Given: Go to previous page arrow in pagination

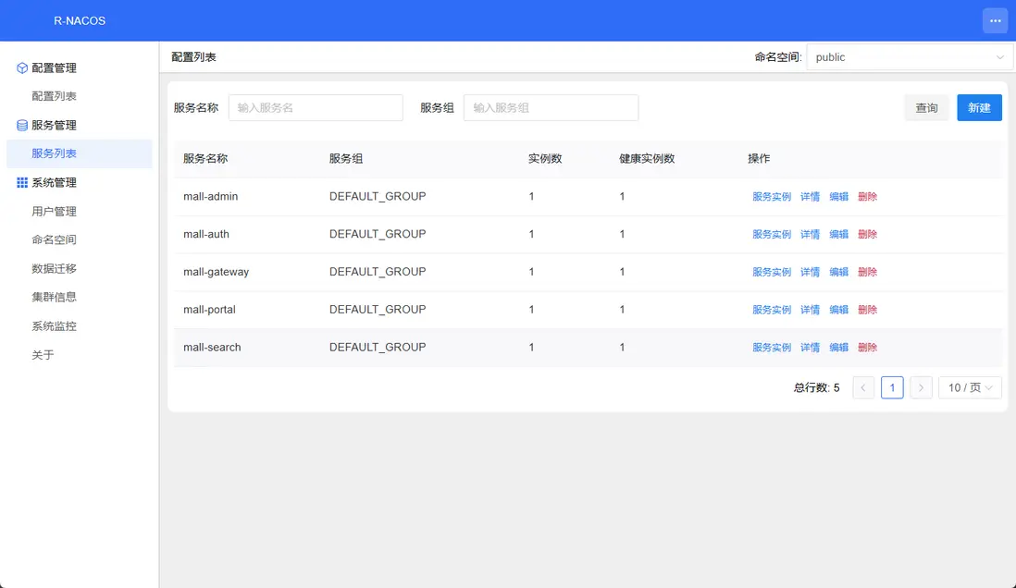Looking at the screenshot, I should (862, 387).
